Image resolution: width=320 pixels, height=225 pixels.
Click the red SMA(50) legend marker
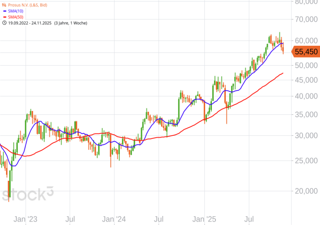click(4, 17)
